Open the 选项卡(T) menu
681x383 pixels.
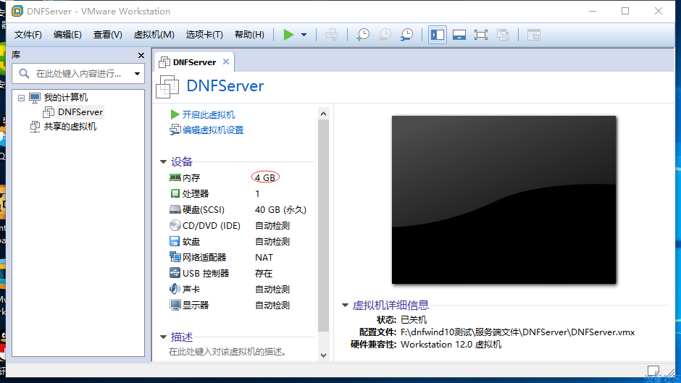(x=204, y=35)
